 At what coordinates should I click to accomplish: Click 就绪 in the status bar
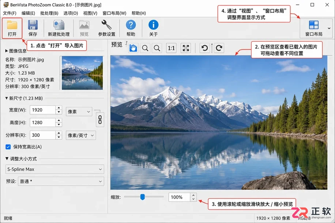click(8, 218)
